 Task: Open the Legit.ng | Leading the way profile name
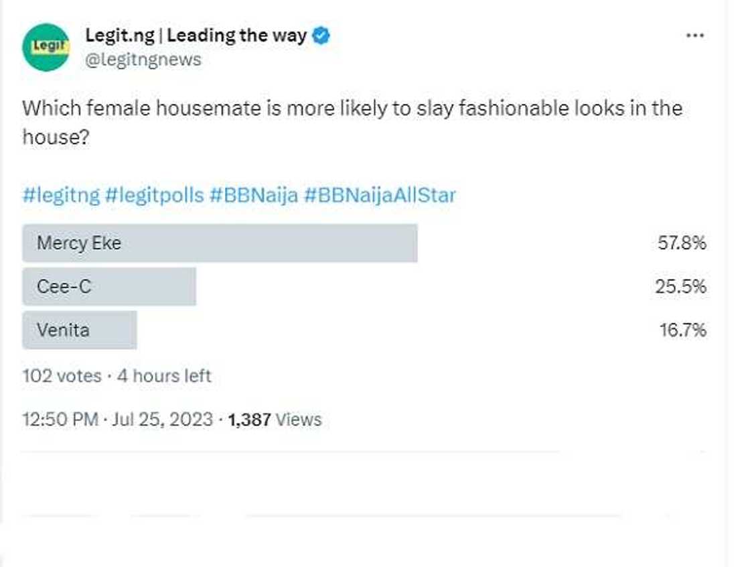(x=196, y=36)
